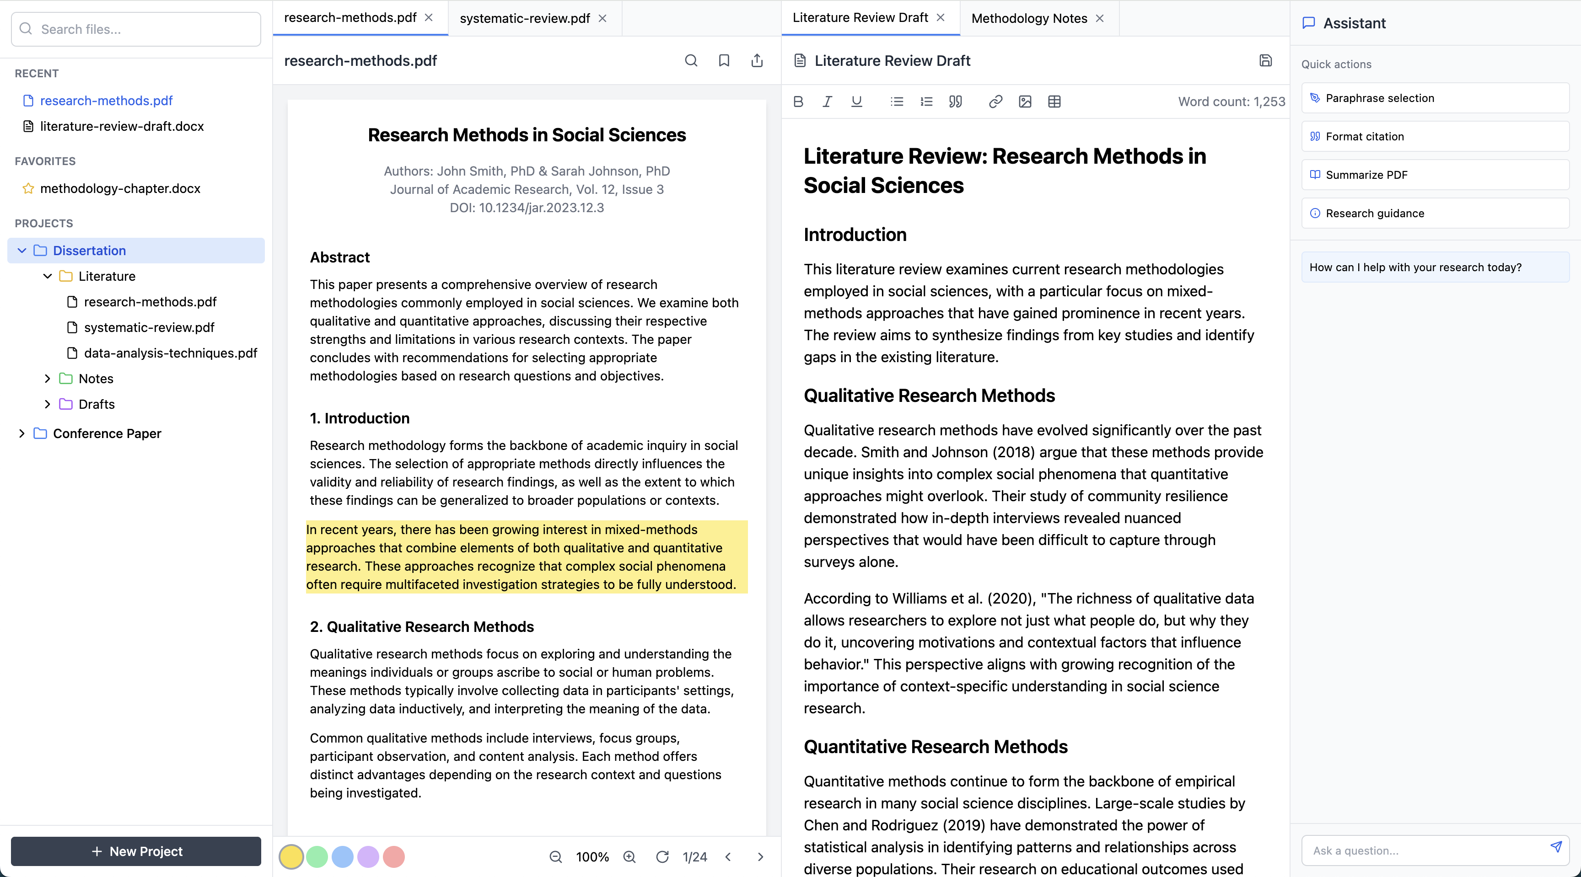Expand the Drafts folder
This screenshot has height=877, width=1581.
click(x=47, y=404)
